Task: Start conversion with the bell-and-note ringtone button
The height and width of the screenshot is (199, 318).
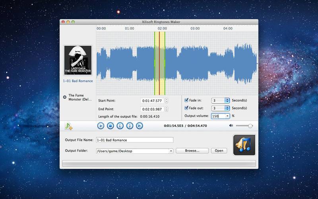Action: [244, 145]
